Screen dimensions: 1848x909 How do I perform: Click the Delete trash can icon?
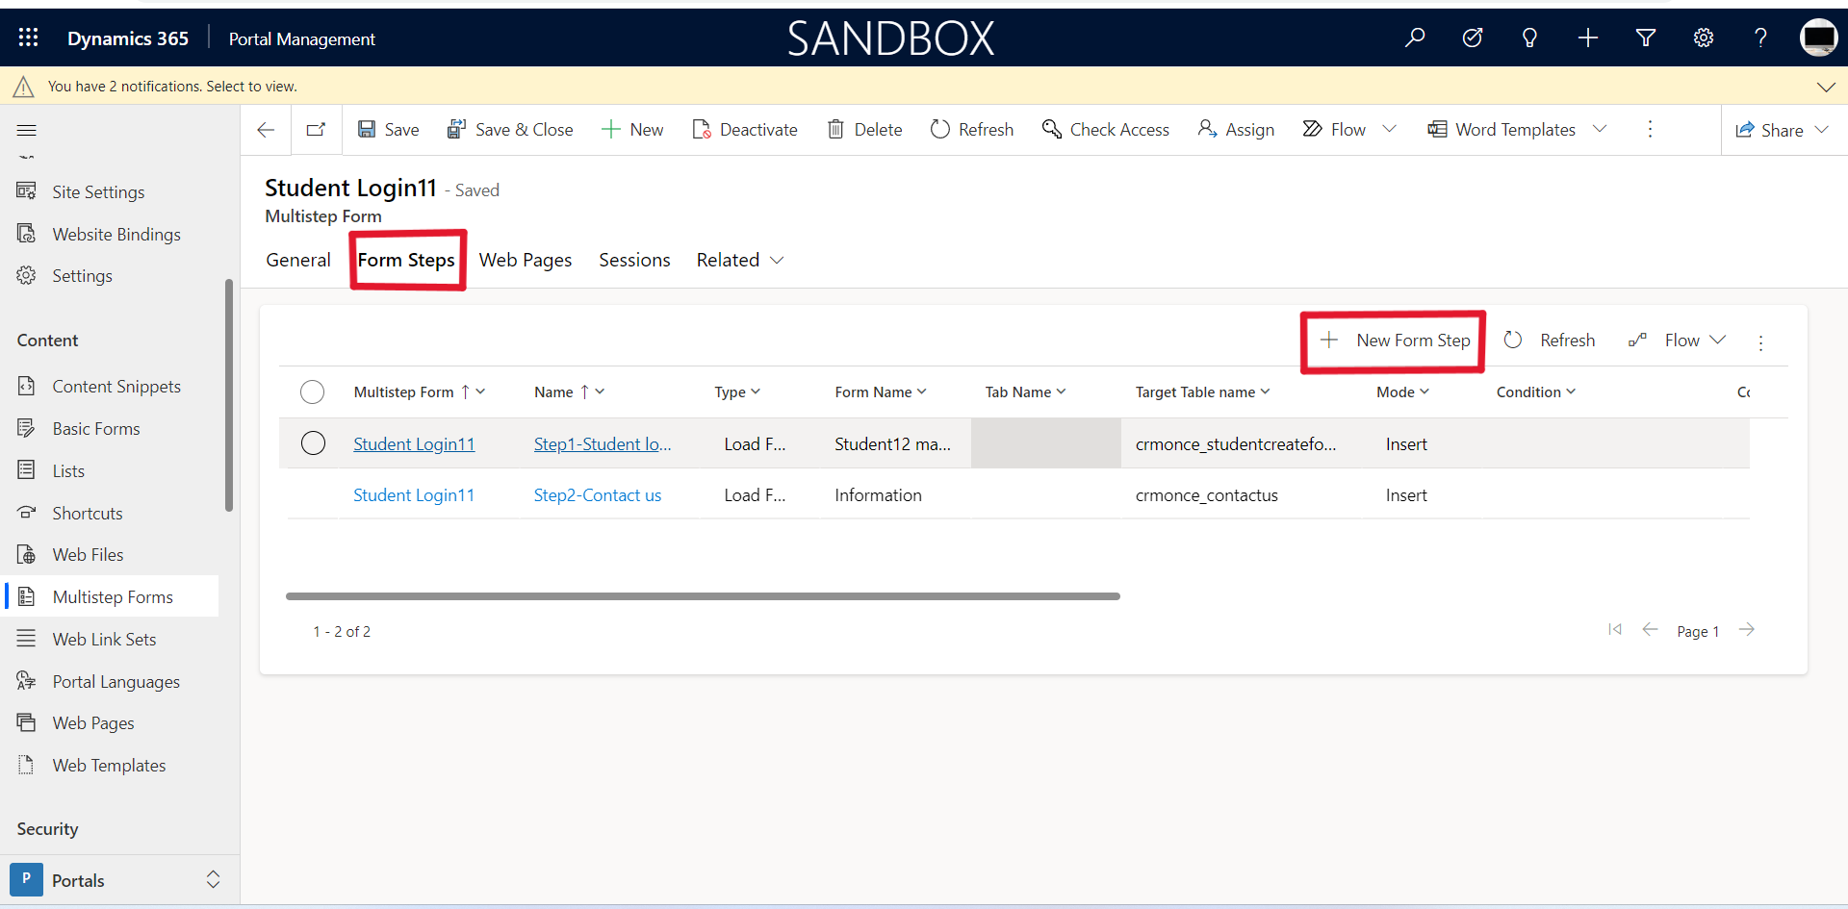coord(835,129)
